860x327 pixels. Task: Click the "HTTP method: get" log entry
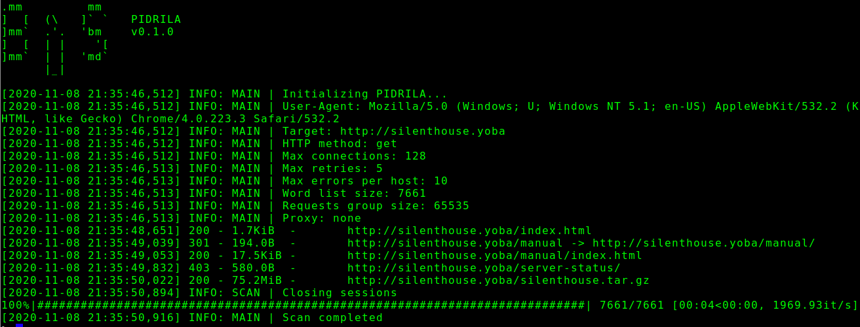(x=340, y=144)
